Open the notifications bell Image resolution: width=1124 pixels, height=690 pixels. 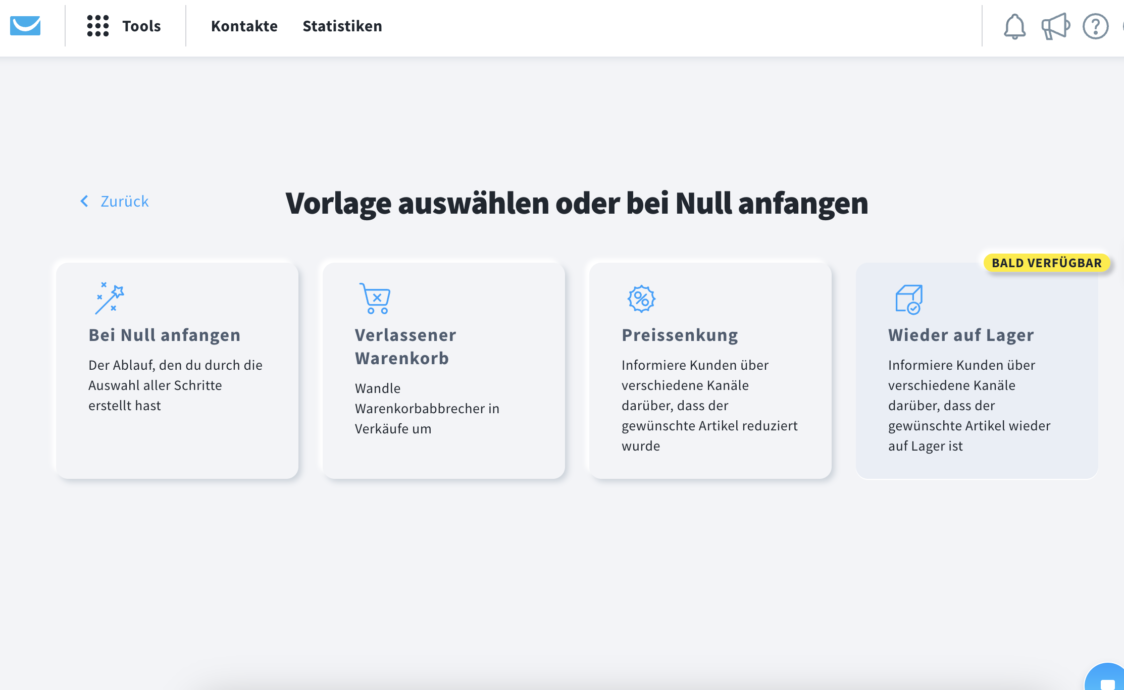tap(1014, 26)
